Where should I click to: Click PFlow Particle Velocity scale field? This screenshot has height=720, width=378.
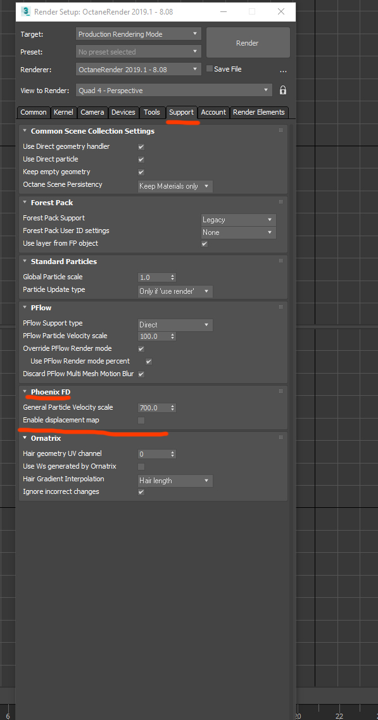[x=153, y=337]
